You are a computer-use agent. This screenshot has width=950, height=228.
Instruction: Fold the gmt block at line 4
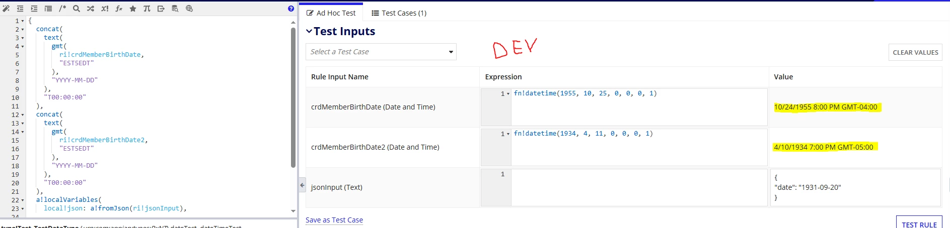pos(23,47)
